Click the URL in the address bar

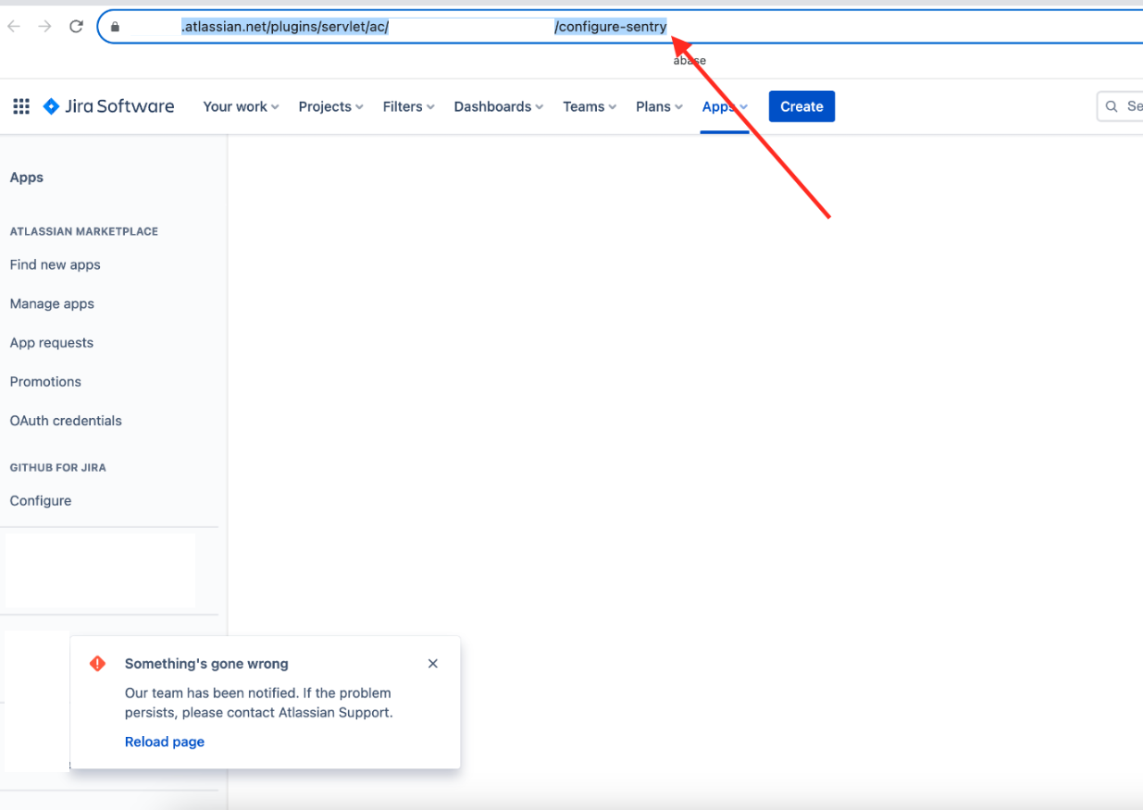(x=424, y=27)
